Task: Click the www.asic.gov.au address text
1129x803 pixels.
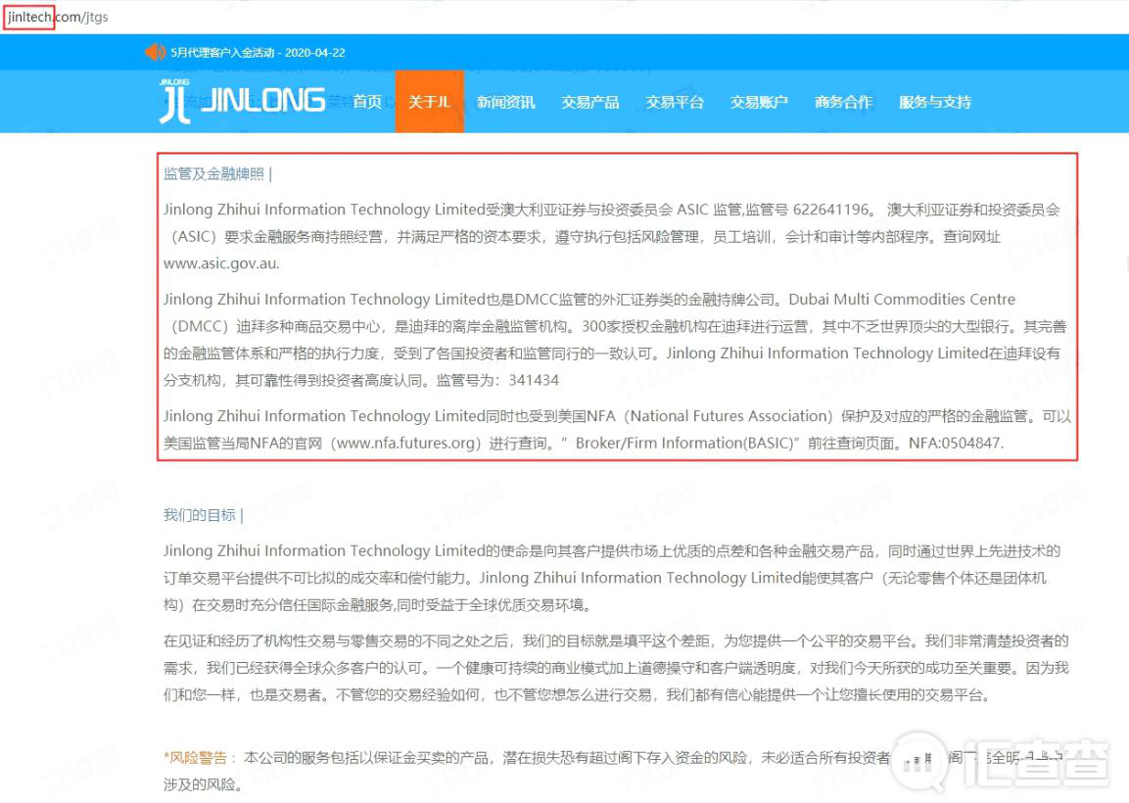Action: tap(221, 263)
